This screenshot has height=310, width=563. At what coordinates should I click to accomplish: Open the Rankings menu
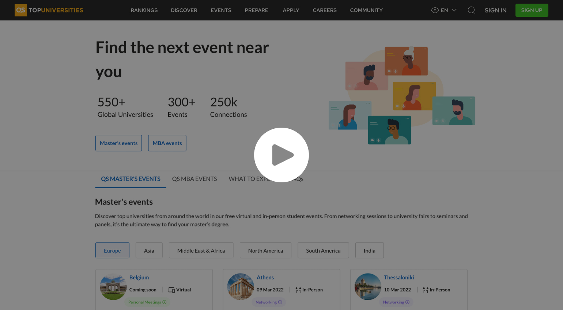[144, 10]
